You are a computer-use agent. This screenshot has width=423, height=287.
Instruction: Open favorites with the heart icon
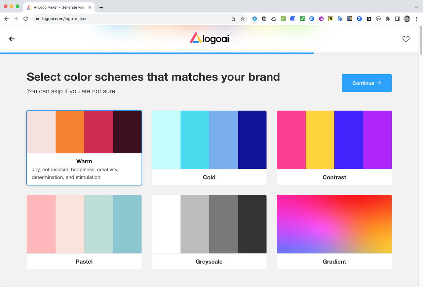click(406, 39)
